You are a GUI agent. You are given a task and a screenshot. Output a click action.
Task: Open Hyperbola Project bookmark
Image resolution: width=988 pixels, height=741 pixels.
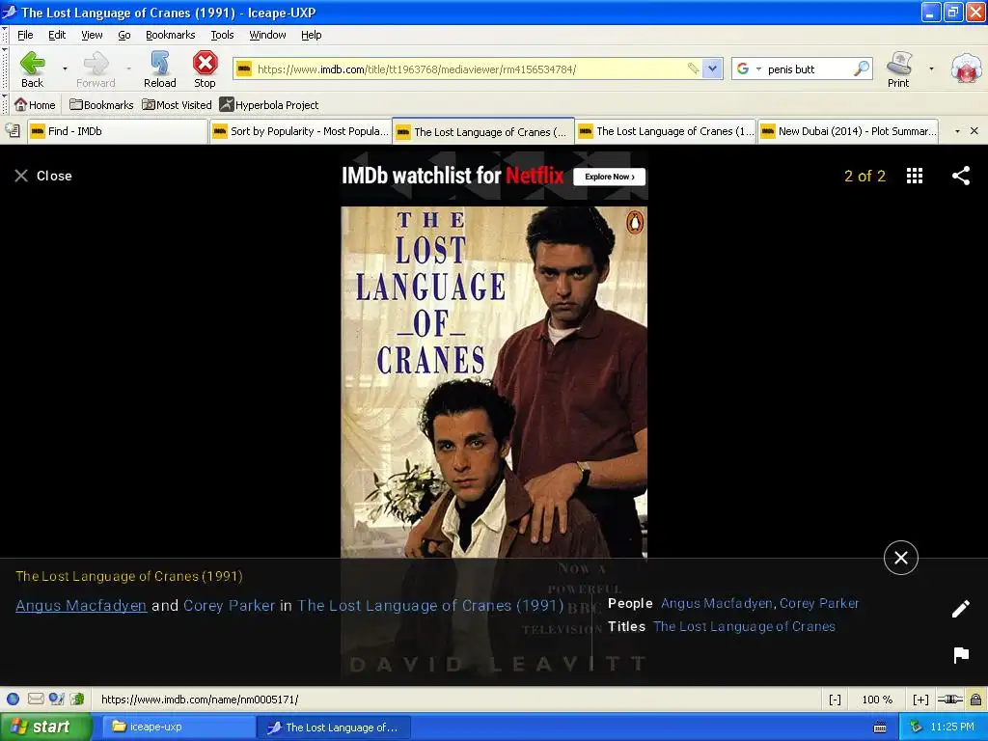(x=269, y=104)
